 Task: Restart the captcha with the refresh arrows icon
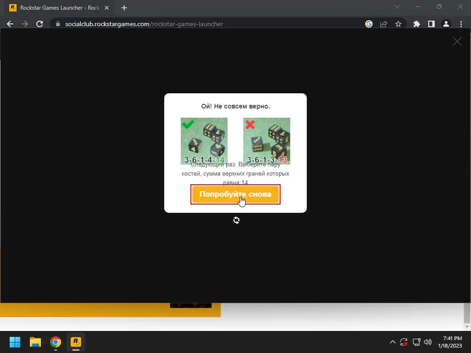point(236,220)
